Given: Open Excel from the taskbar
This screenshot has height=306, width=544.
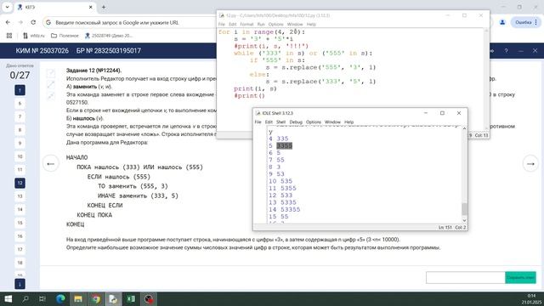Looking at the screenshot, I should tap(131, 298).
